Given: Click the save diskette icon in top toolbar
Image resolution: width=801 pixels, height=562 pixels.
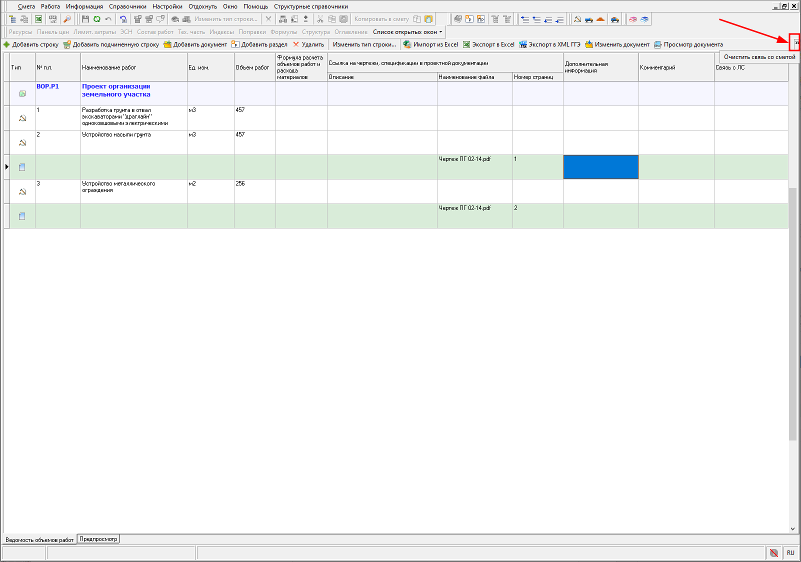Looking at the screenshot, I should tap(85, 19).
